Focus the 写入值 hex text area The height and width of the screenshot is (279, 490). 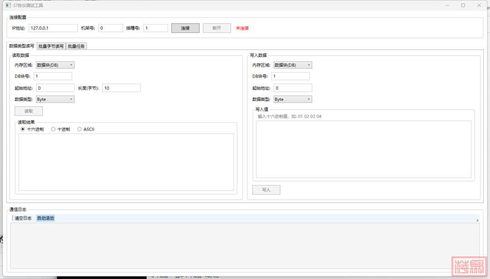pos(363,149)
